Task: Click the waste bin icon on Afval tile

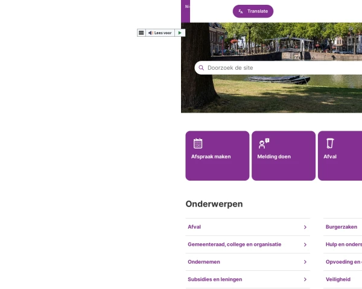Action: coord(330,143)
